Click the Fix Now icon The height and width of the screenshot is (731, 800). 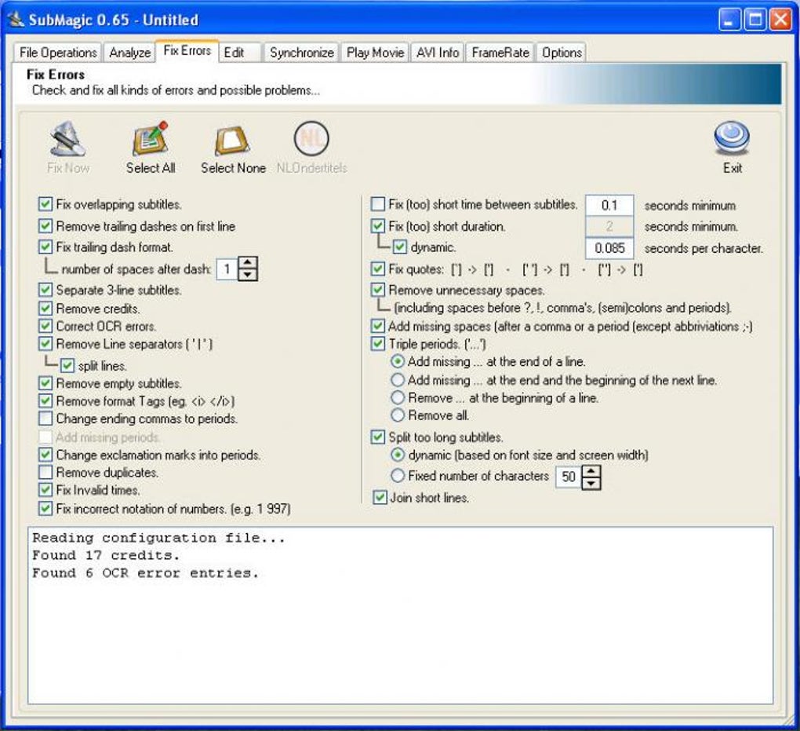(x=67, y=139)
